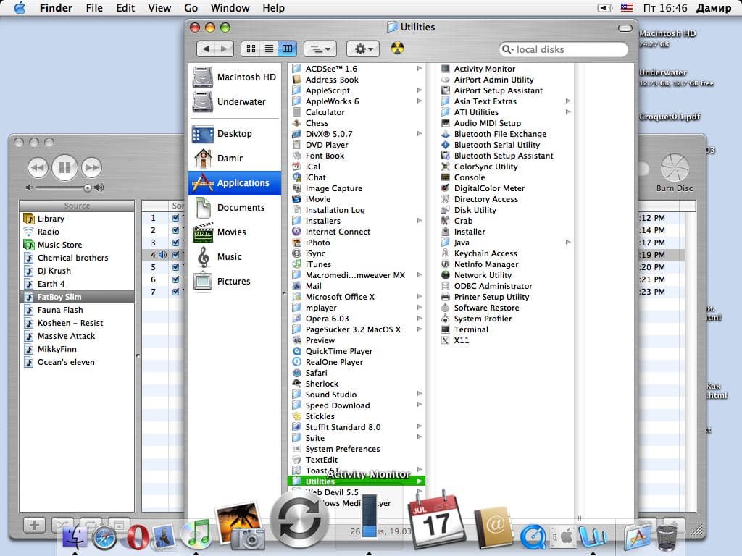Select Safari in Applications column
Screen dimensions: 742x556
pyautogui.click(x=316, y=373)
